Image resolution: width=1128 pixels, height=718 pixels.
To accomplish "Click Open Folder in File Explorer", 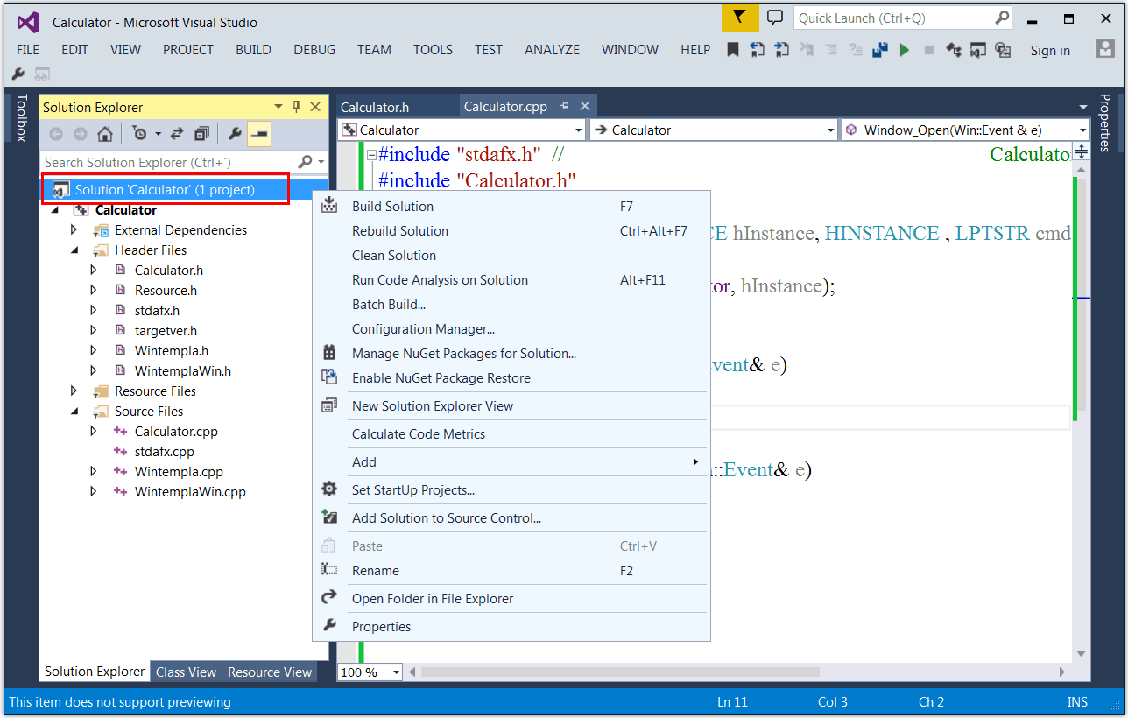I will click(x=511, y=599).
